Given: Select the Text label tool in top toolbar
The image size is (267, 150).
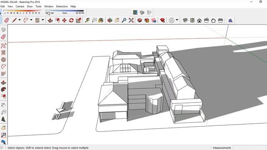Looking at the screenshot, I should (x=94, y=20).
